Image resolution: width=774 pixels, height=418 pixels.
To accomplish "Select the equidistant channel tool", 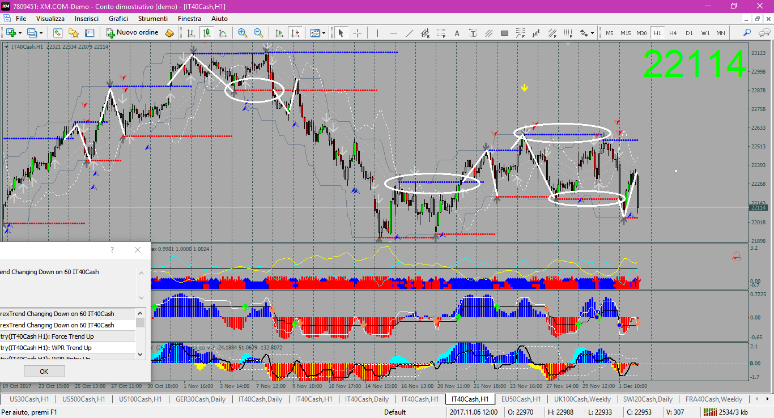I will (425, 33).
